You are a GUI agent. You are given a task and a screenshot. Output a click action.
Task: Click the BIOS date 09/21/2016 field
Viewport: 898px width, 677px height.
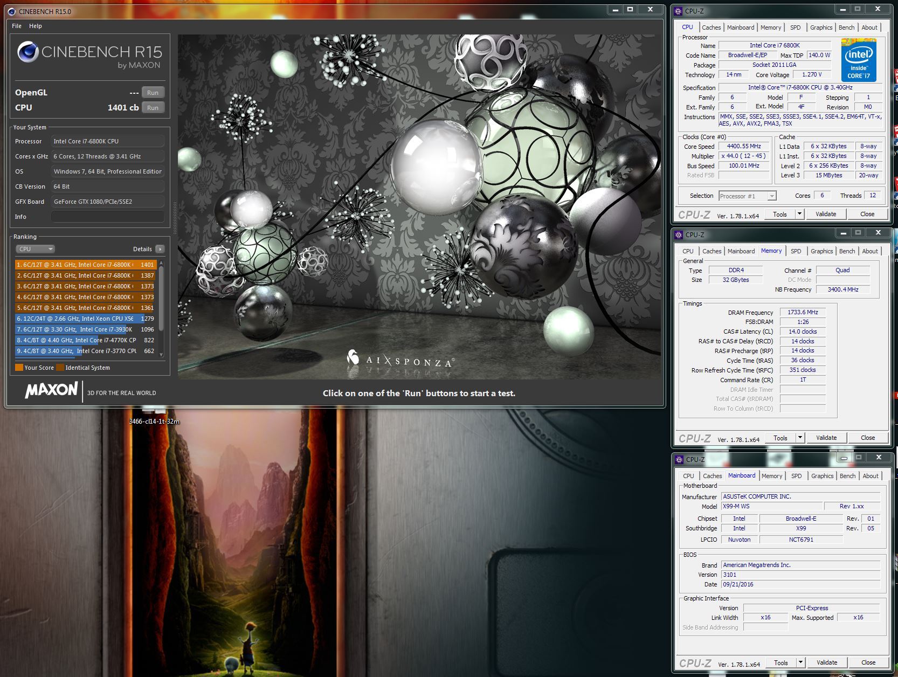point(800,585)
